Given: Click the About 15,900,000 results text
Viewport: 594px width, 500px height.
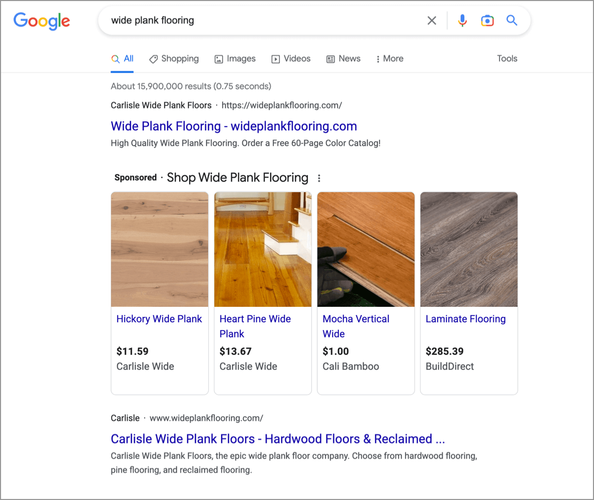Looking at the screenshot, I should [191, 86].
